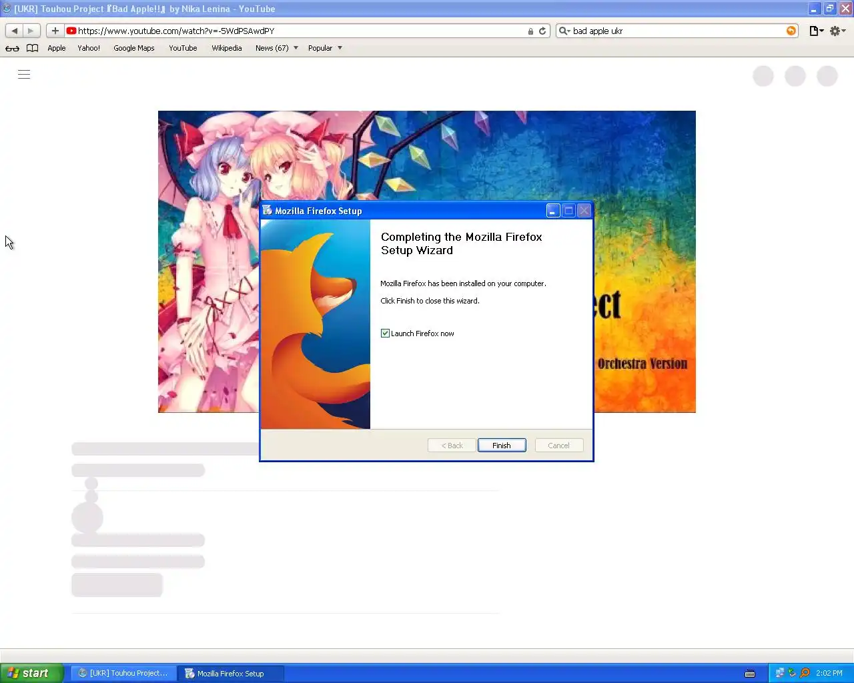Click the orange SnapBack icon in search field
Screen dimensions: 854x683
pos(791,31)
